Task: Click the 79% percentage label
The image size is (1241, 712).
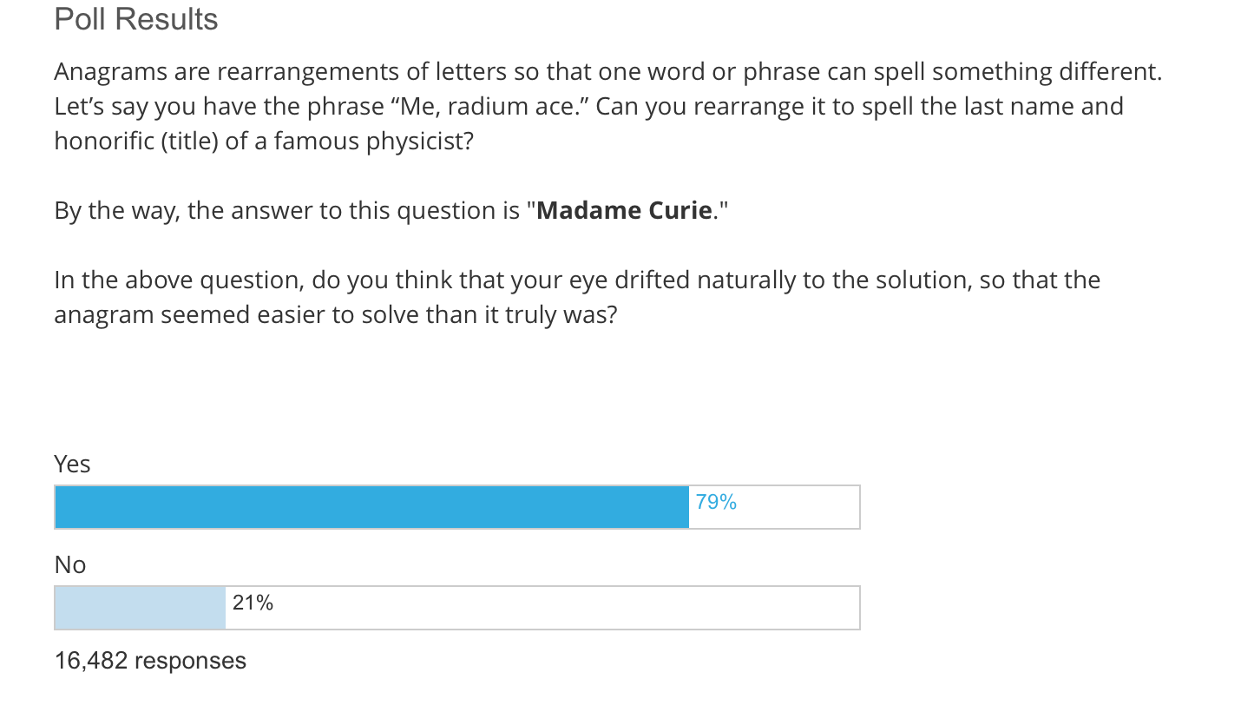Action: pyautogui.click(x=716, y=502)
